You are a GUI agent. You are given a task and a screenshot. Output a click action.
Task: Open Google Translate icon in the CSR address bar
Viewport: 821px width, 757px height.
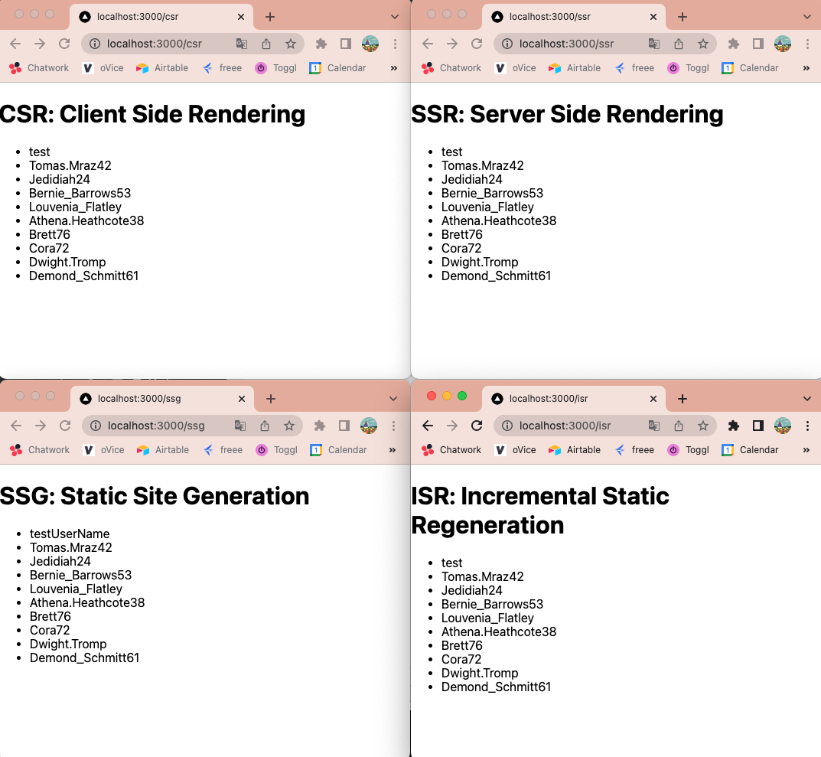coord(241,44)
